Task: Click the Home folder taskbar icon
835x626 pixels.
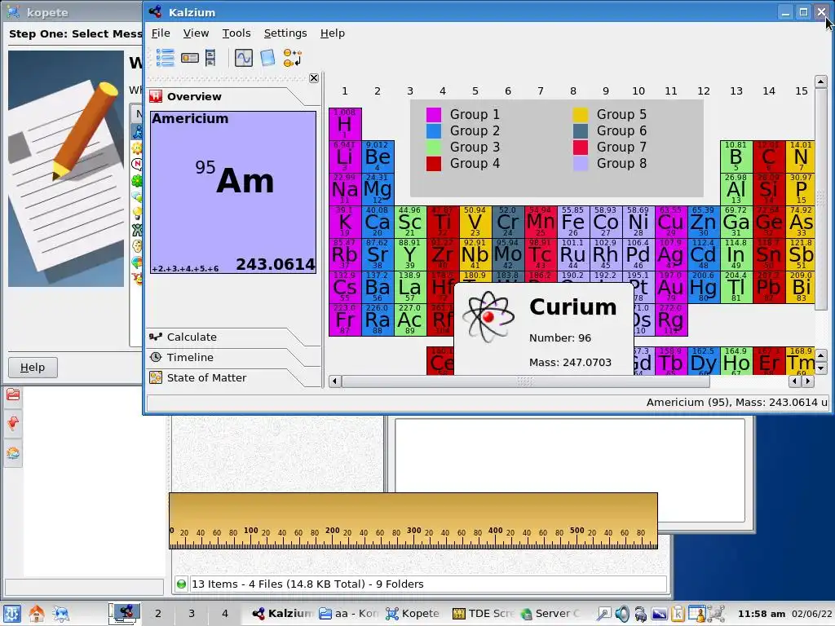Action: [x=36, y=614]
